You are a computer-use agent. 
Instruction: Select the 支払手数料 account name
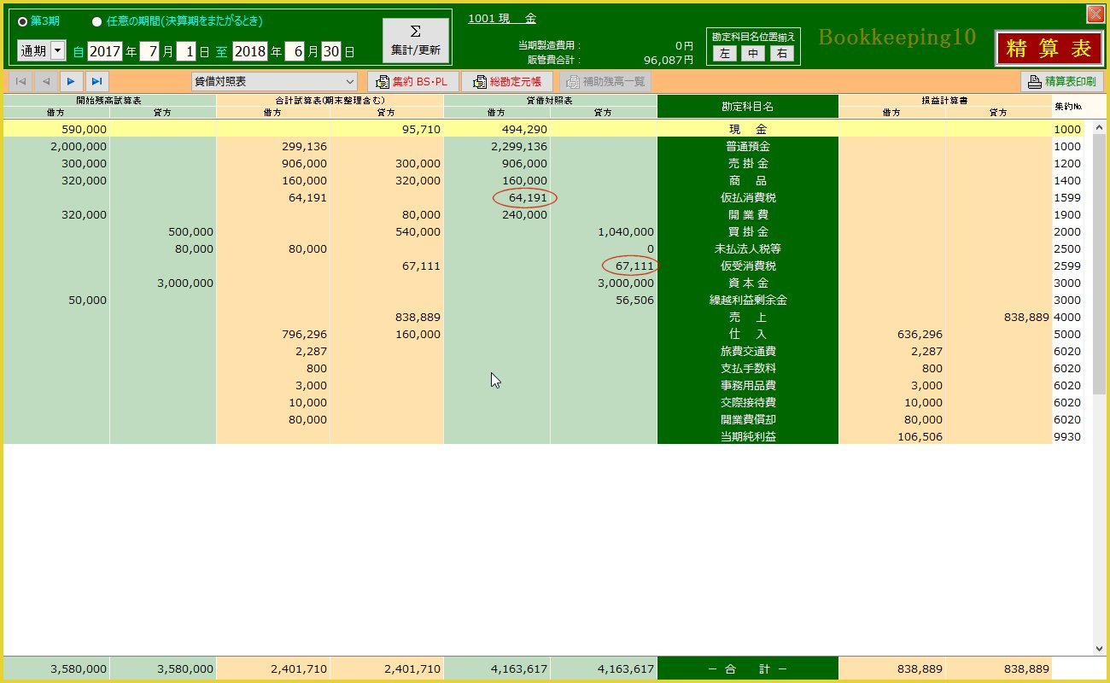tap(748, 368)
